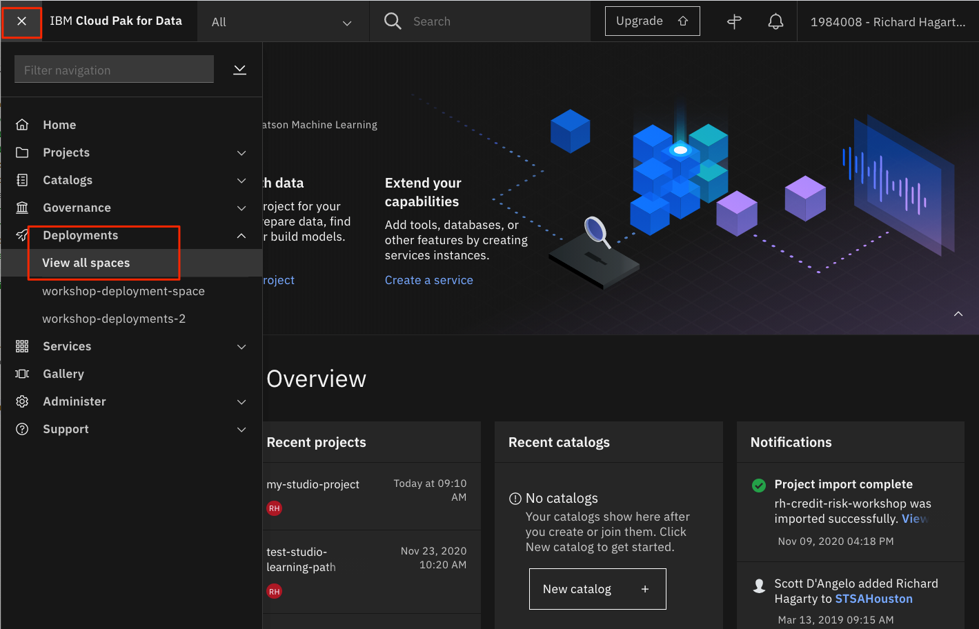Expand the Administer section chevron

241,401
